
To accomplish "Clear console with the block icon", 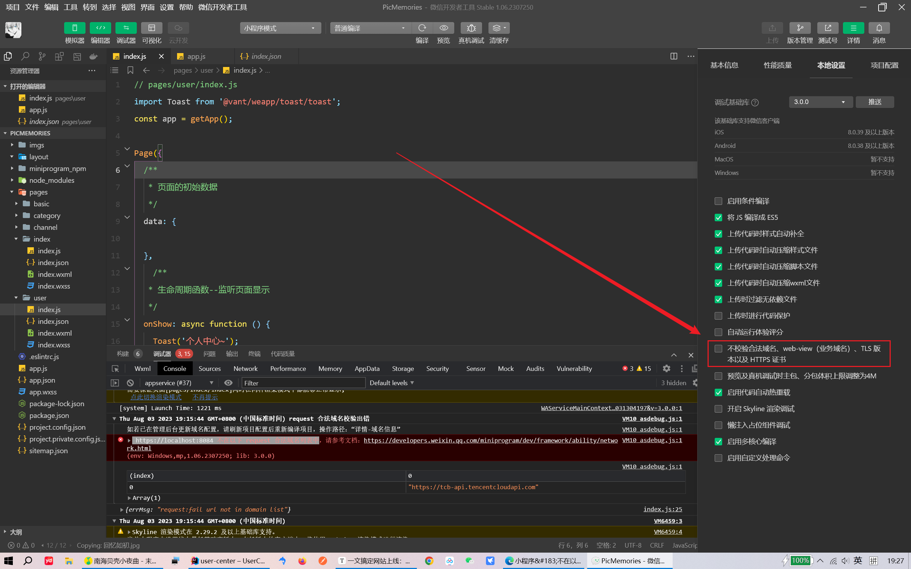I will [130, 383].
